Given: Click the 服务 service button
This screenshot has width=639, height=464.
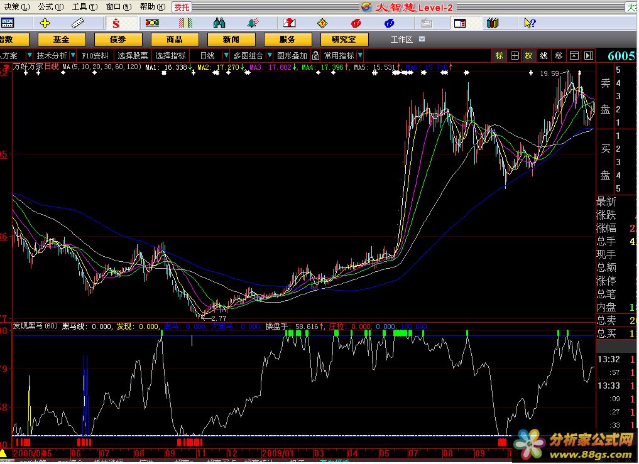Looking at the screenshot, I should point(288,40).
